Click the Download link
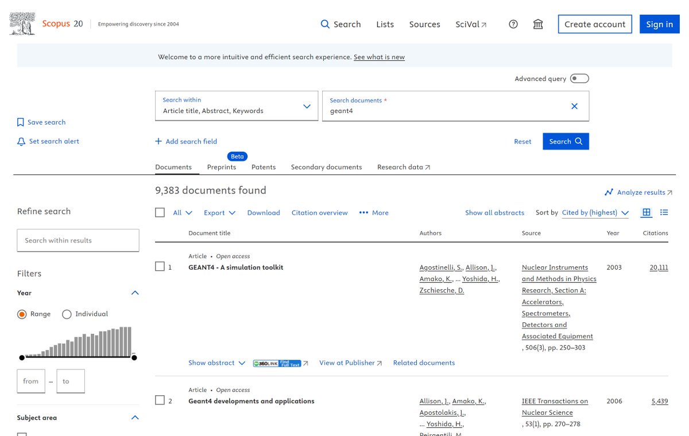This screenshot has width=689, height=436. [x=264, y=213]
